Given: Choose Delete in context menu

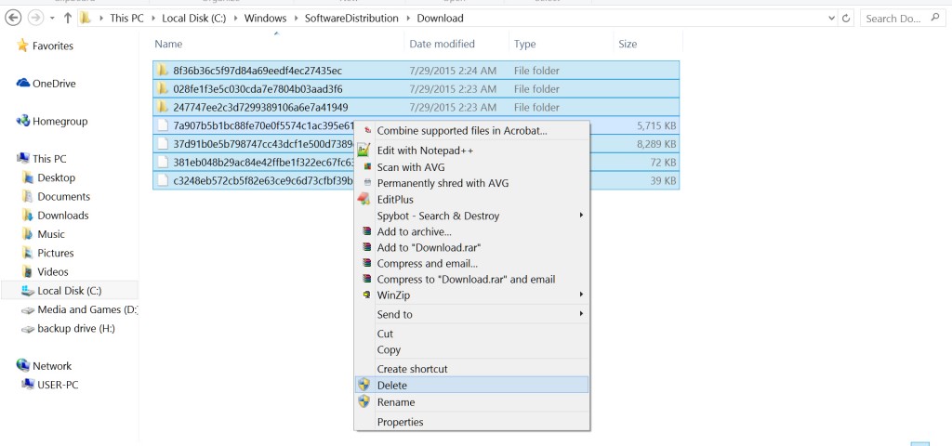Looking at the screenshot, I should [471, 386].
